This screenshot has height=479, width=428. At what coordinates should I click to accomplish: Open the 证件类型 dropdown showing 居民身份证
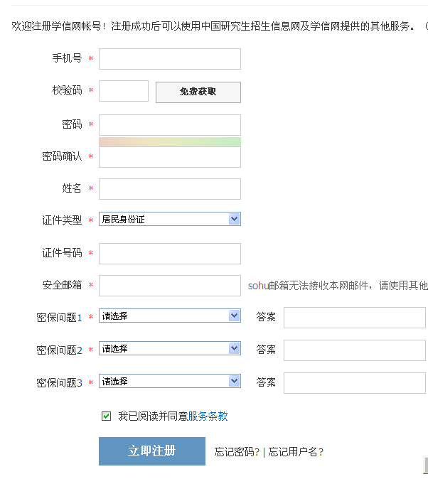point(170,219)
